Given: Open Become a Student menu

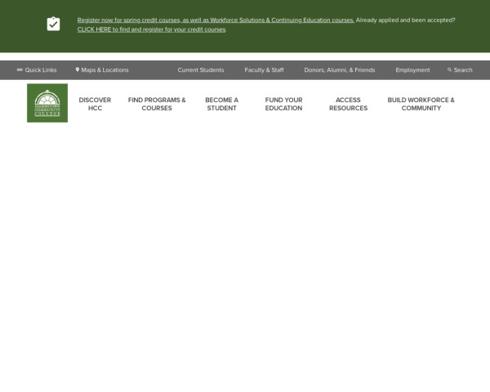Looking at the screenshot, I should [221, 104].
